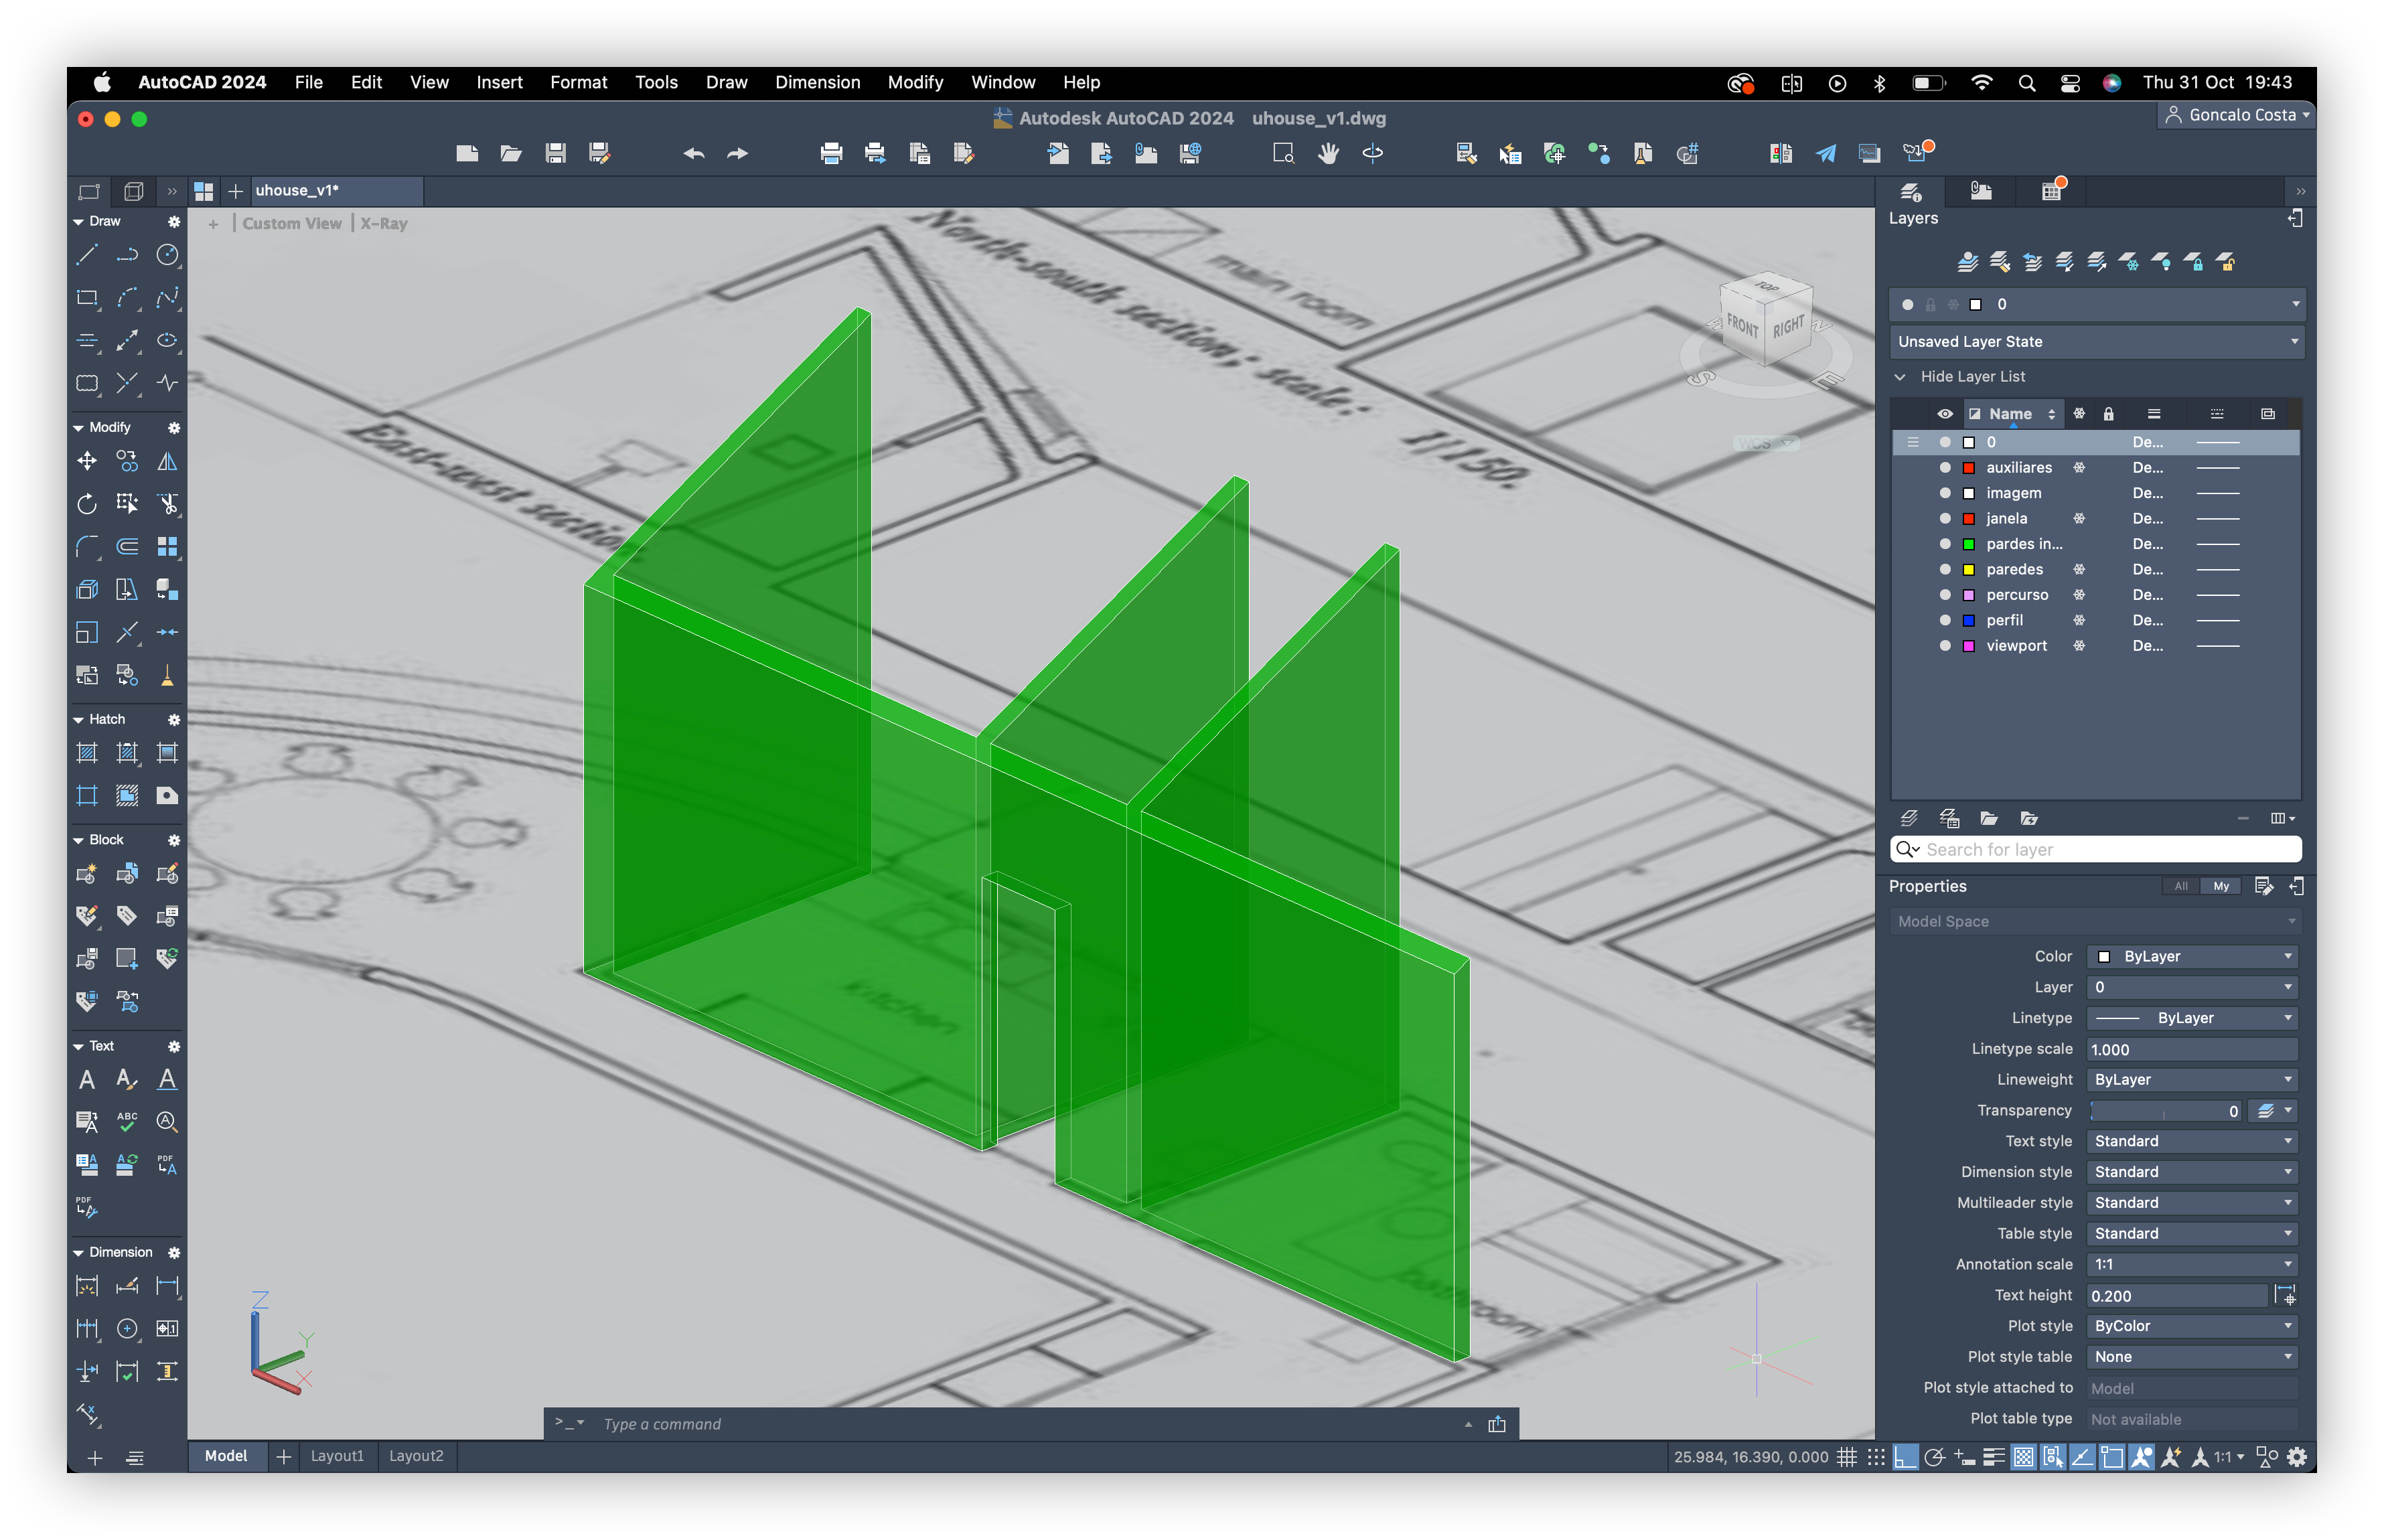
Task: Click the Open file folder icon
Action: 511,153
